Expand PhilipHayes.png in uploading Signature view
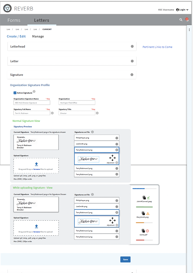Image resolution: width=193 pixels, height=273 pixels. pos(117,200)
